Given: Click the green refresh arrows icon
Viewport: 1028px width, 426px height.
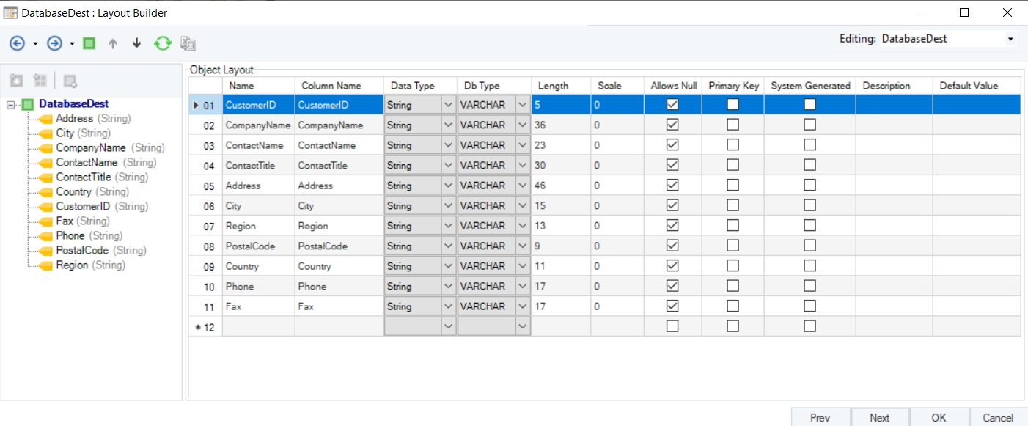Looking at the screenshot, I should 162,43.
